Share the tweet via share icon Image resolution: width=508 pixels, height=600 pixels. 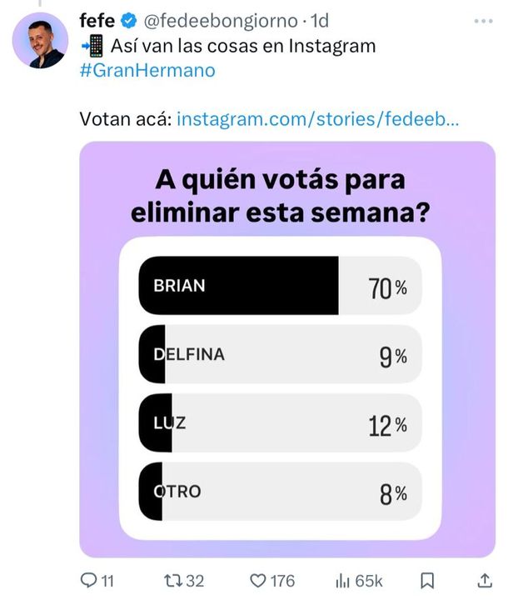pyautogui.click(x=486, y=580)
